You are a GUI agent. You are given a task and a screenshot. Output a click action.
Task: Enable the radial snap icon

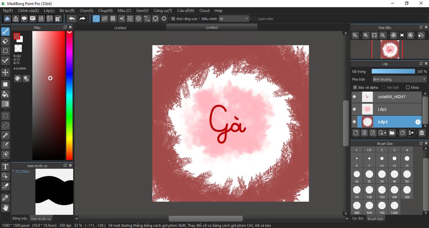tap(130, 18)
